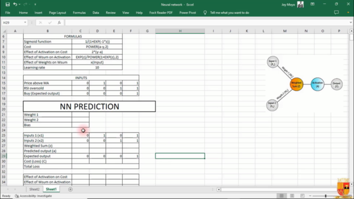Click the Comments speech bubble icon
The width and height of the screenshot is (354, 199).
[336, 13]
